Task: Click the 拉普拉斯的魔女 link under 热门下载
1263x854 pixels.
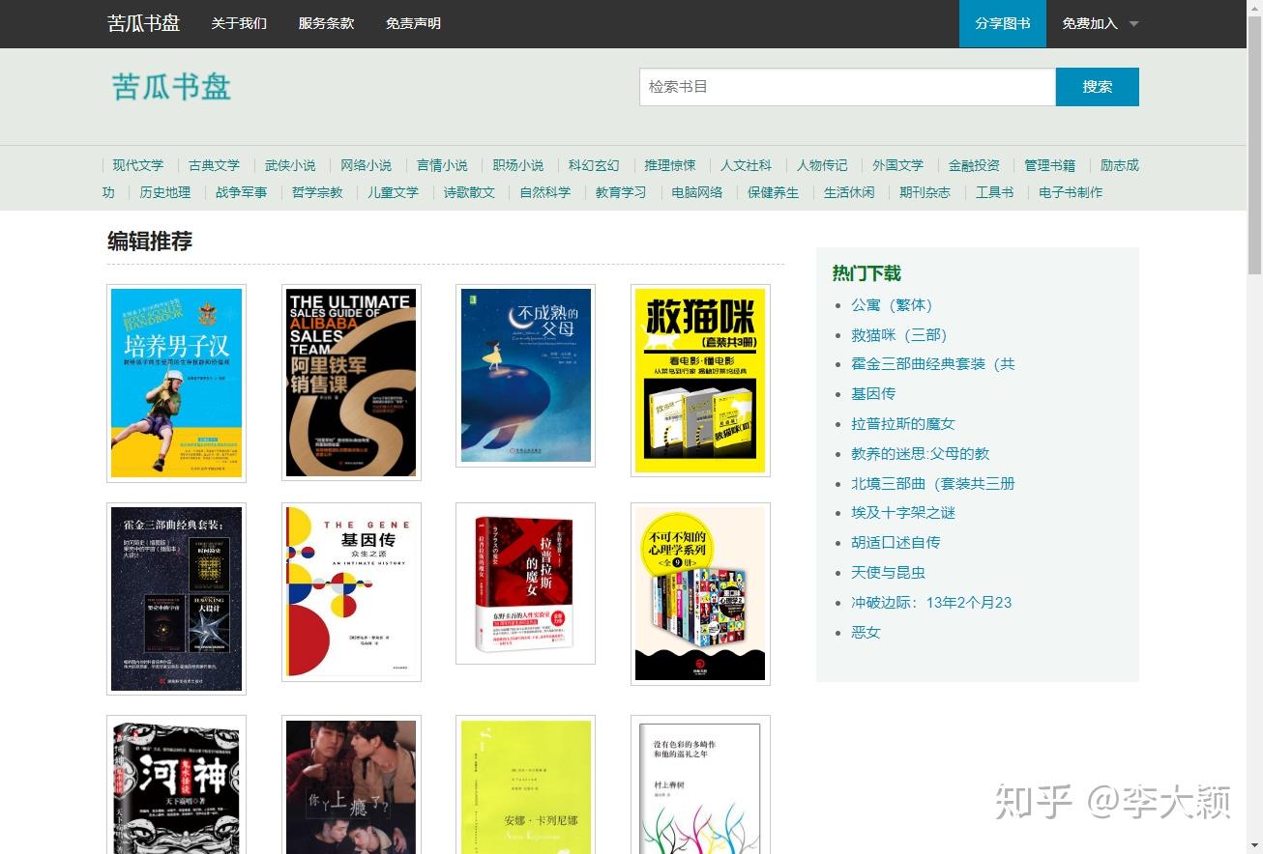Action: pos(903,424)
